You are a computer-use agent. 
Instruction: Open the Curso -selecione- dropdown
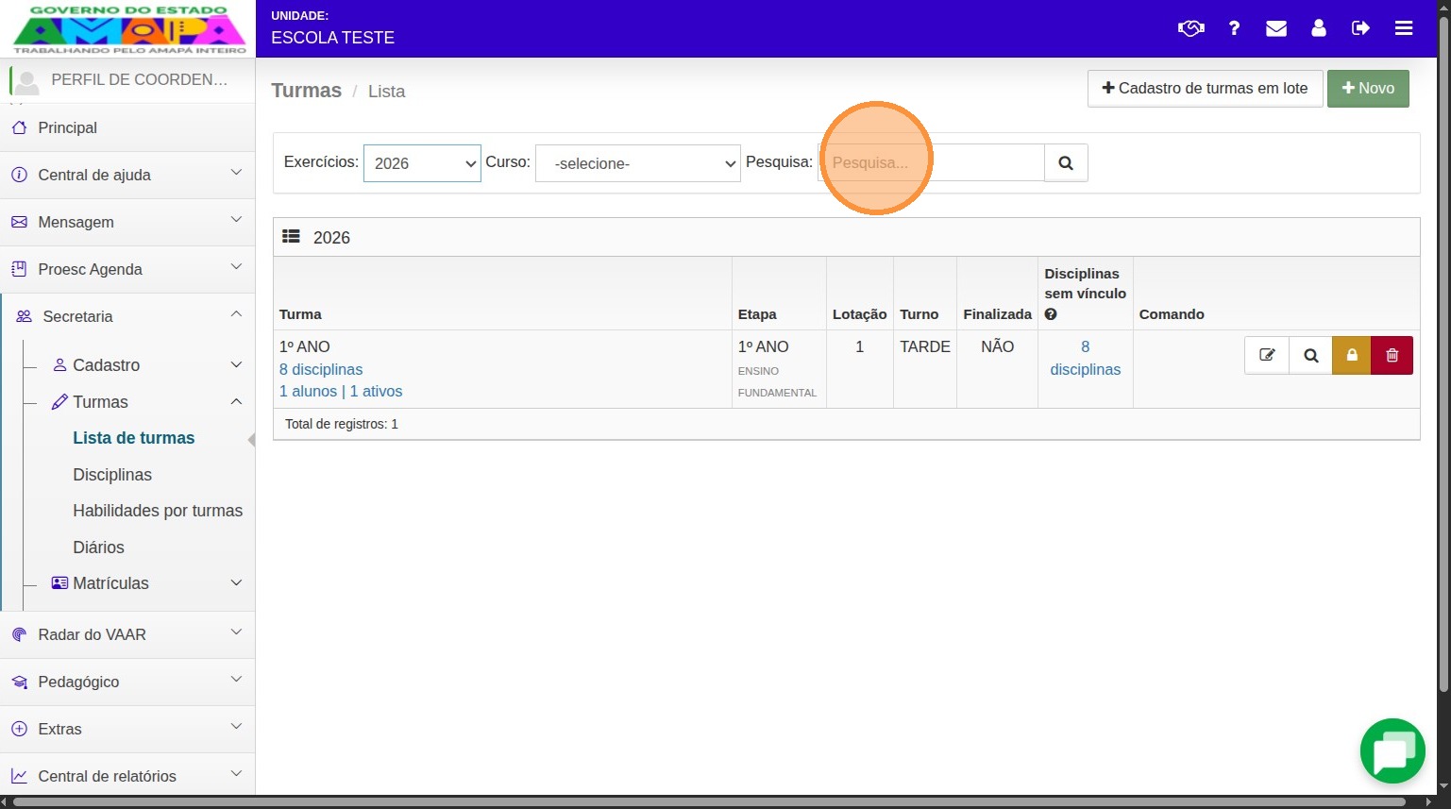[637, 163]
